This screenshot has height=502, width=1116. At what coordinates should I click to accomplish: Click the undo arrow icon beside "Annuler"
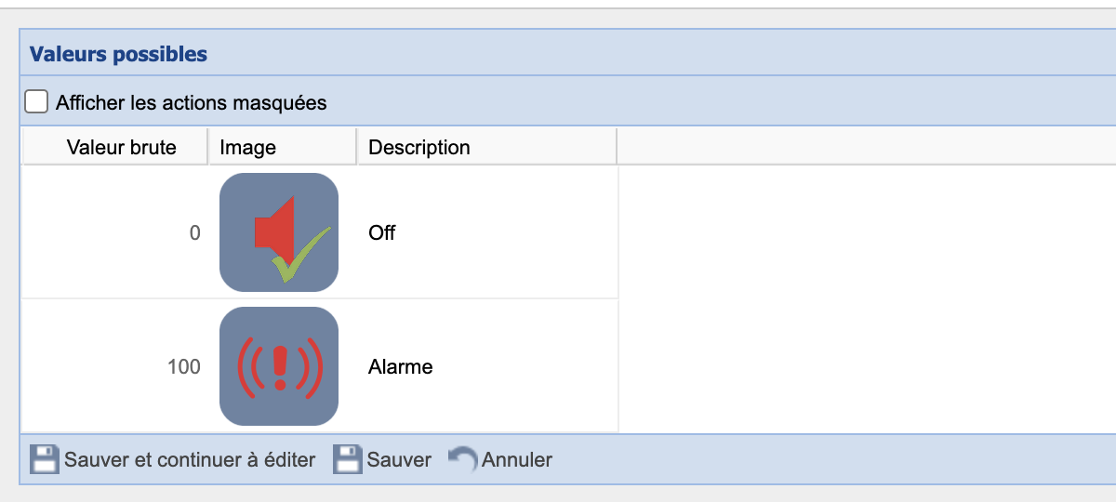pos(463,459)
